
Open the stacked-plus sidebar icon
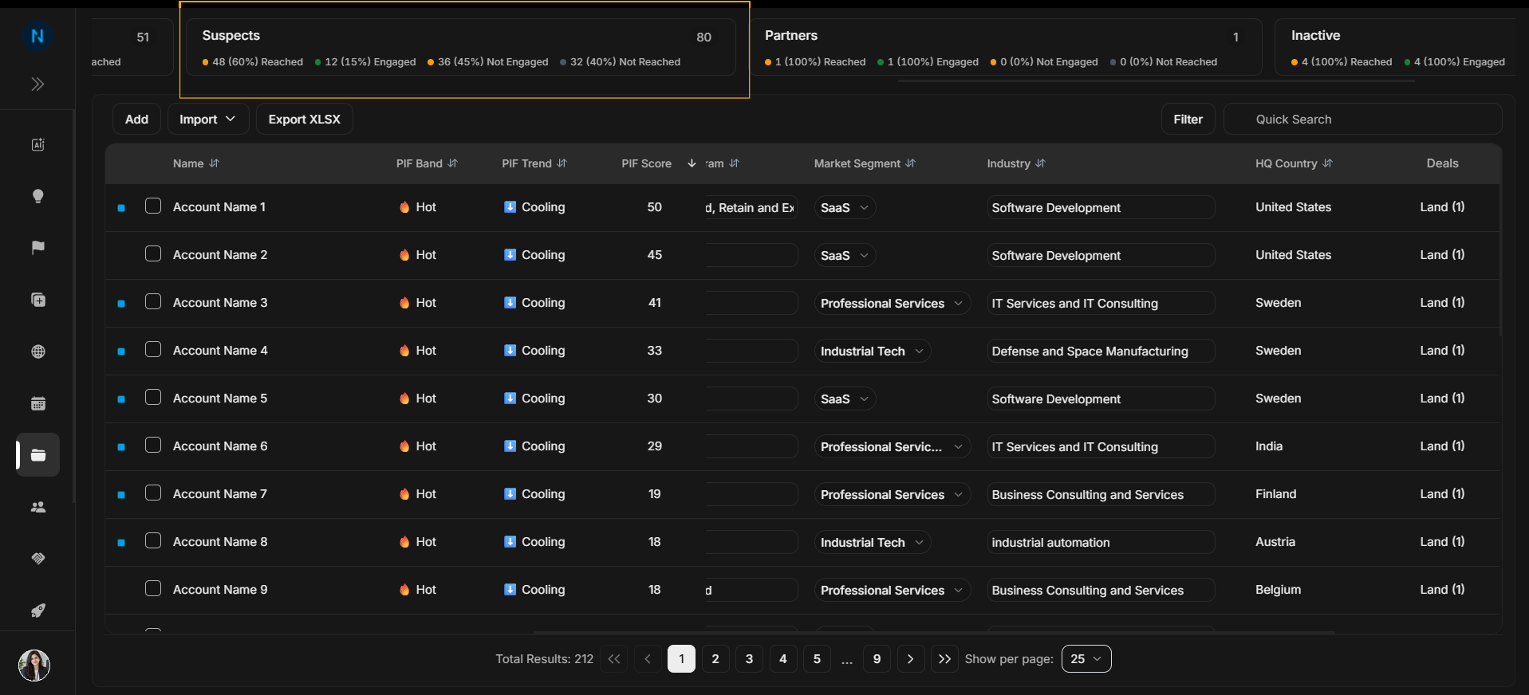coord(37,300)
